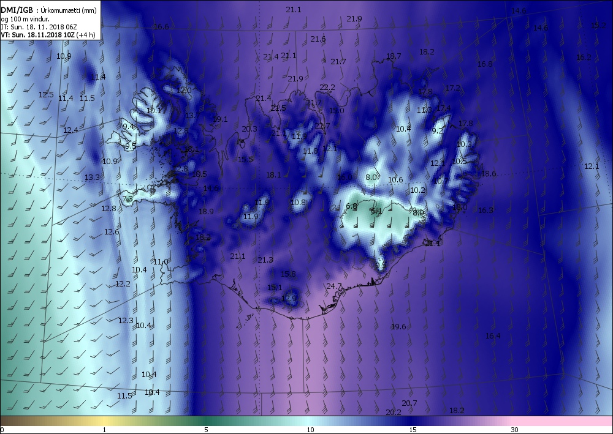Click the 10.1 value in the Westfjords

(x=154, y=111)
